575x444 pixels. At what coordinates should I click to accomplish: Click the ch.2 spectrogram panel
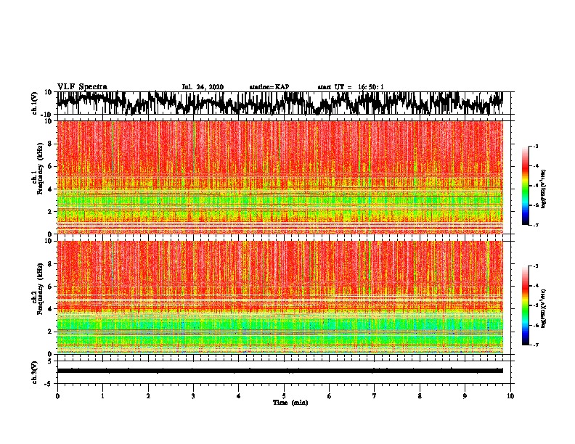280,297
